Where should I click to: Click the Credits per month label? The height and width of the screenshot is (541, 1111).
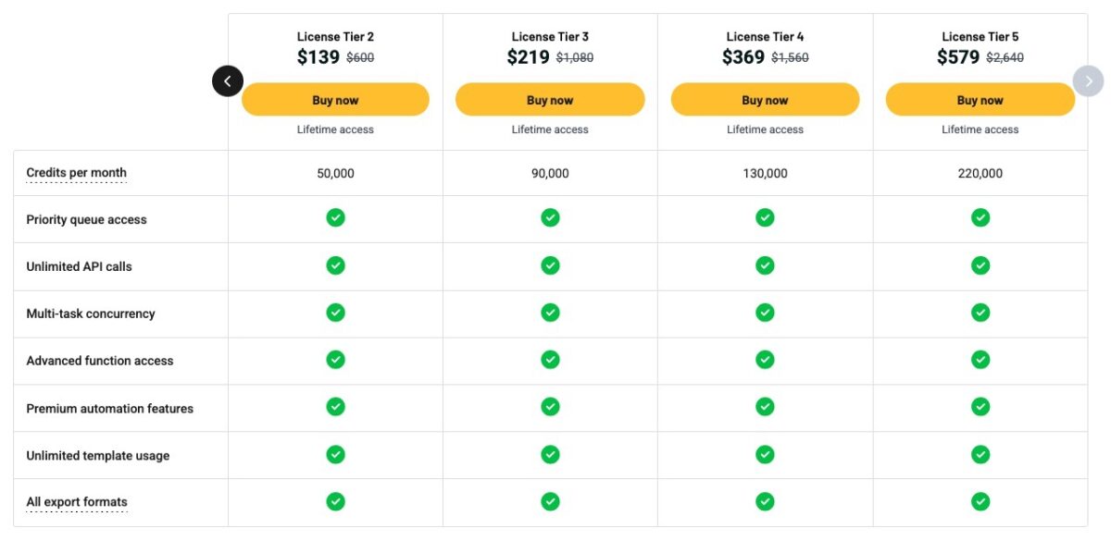(x=76, y=173)
